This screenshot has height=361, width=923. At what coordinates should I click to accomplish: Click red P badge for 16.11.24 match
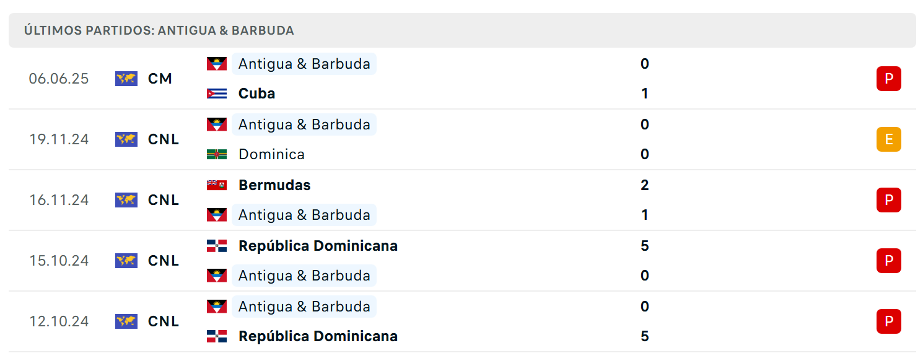tap(889, 200)
